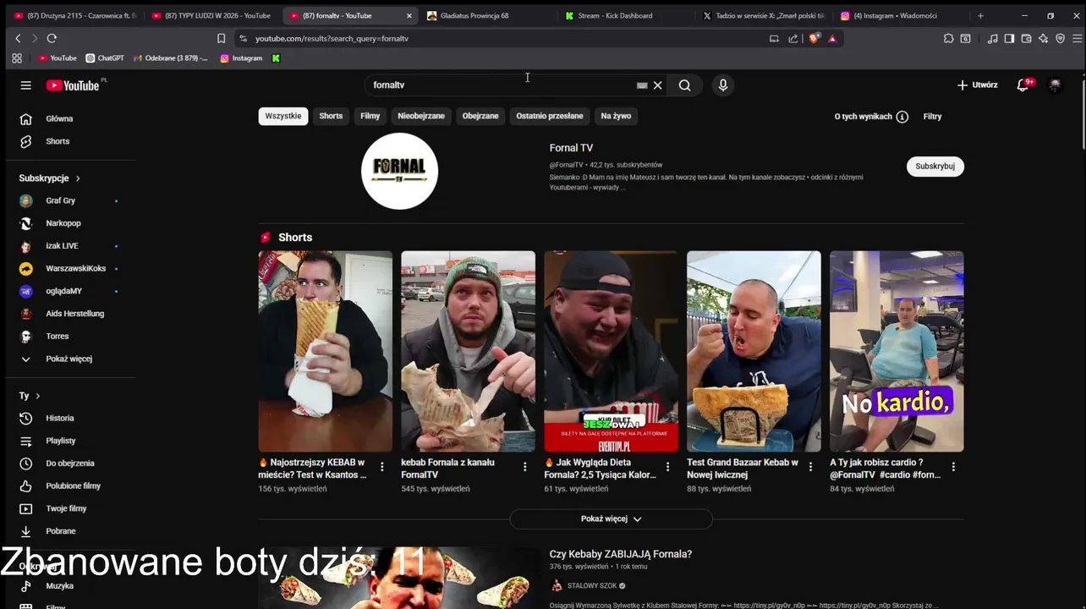Open options for A Ty jak robisz cardio short

coord(953,467)
